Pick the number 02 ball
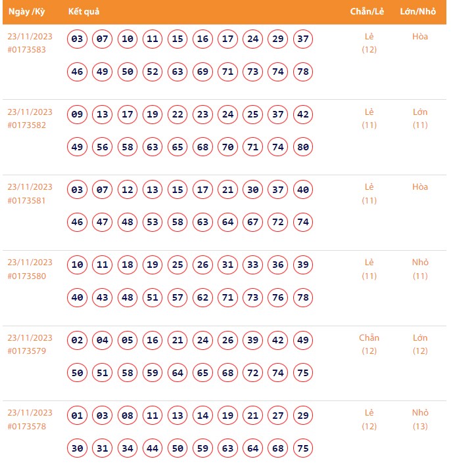Viewport: 451px width, 472px height. pos(78,340)
